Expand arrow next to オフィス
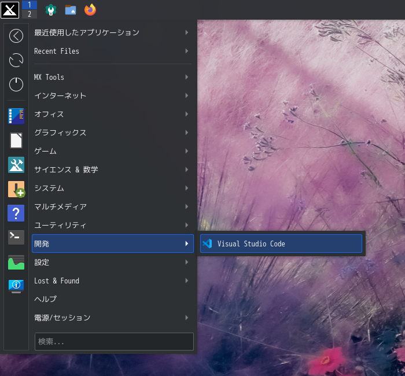 coord(187,114)
